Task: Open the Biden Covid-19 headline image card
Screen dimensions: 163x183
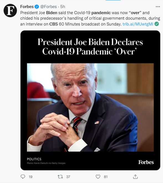Action: coord(90,100)
